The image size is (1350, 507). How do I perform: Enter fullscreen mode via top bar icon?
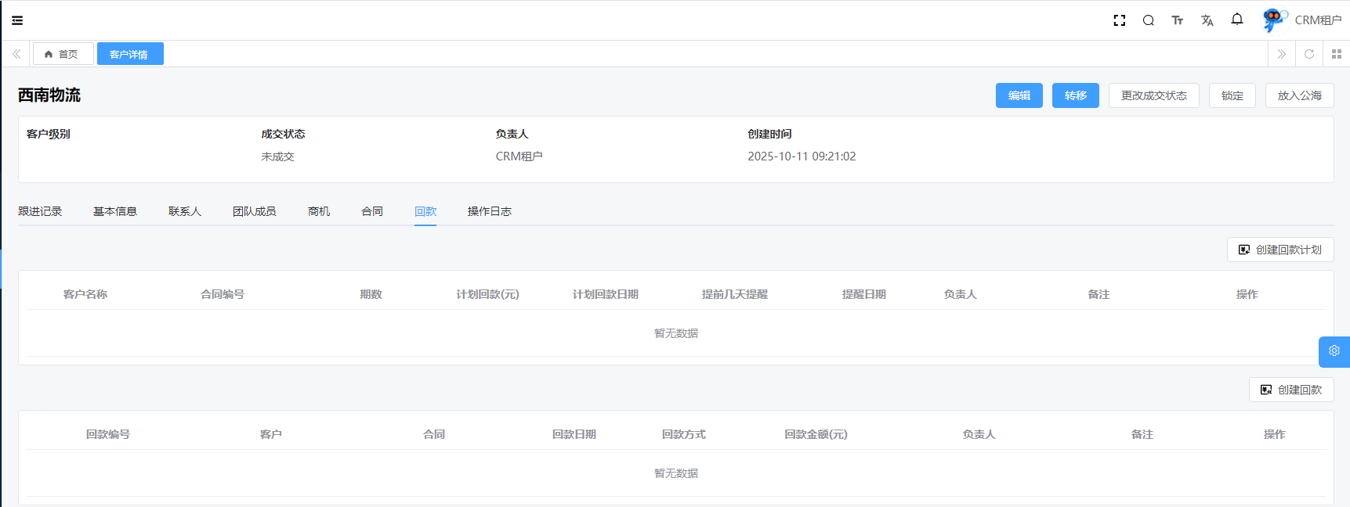(x=1119, y=20)
